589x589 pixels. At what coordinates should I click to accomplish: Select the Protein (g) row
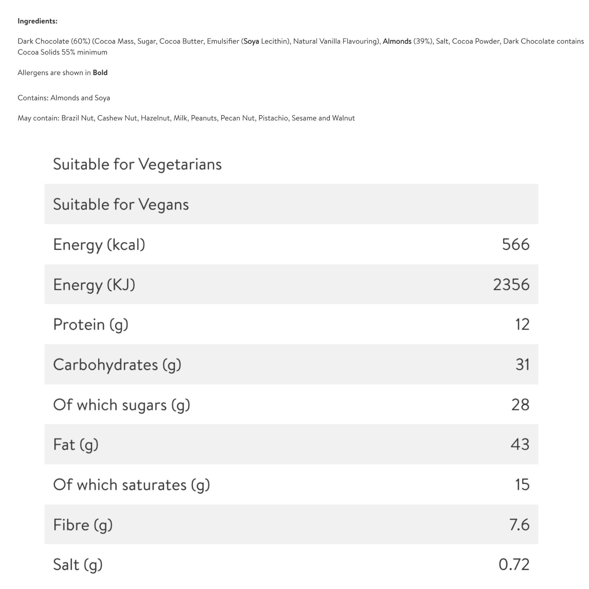pyautogui.click(x=291, y=324)
